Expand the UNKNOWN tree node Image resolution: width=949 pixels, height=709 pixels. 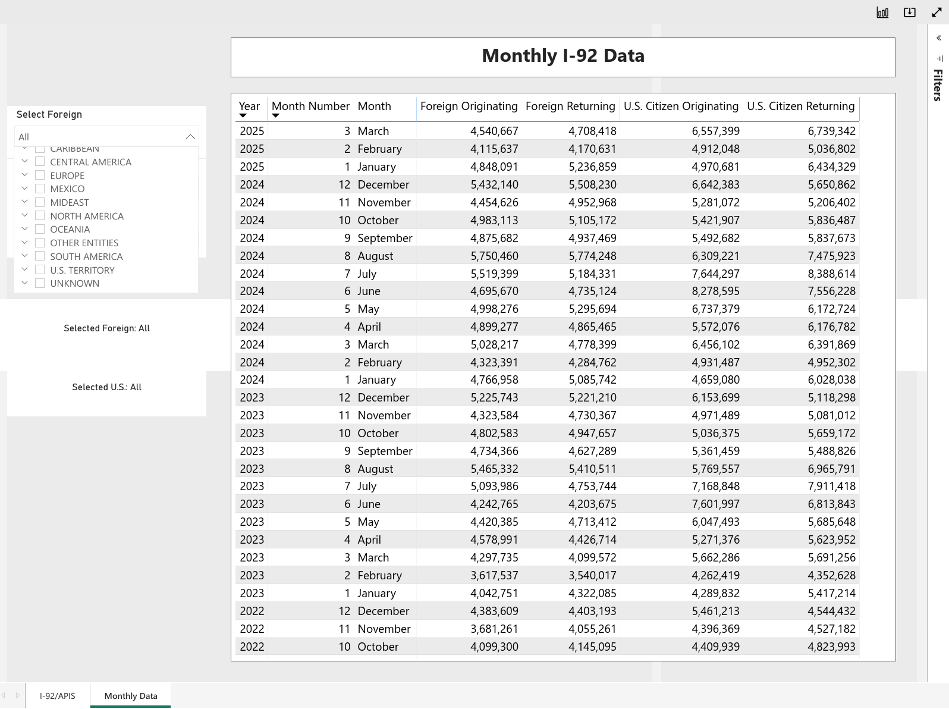tap(24, 283)
